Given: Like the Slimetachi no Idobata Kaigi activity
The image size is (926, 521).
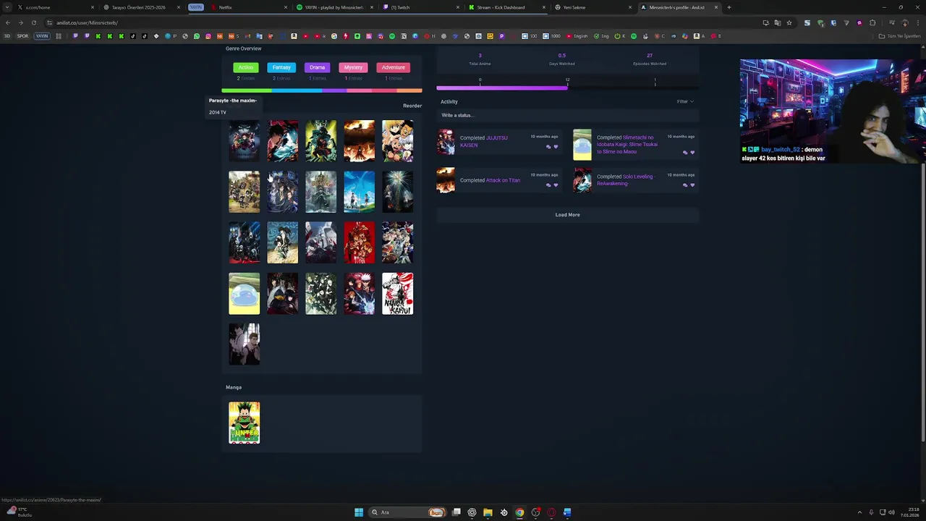Looking at the screenshot, I should (x=692, y=153).
